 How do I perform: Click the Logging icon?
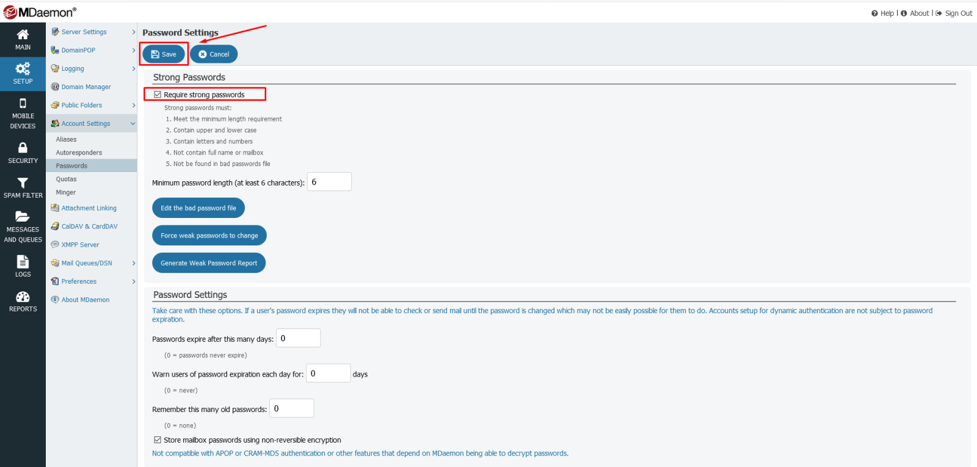pyautogui.click(x=55, y=68)
